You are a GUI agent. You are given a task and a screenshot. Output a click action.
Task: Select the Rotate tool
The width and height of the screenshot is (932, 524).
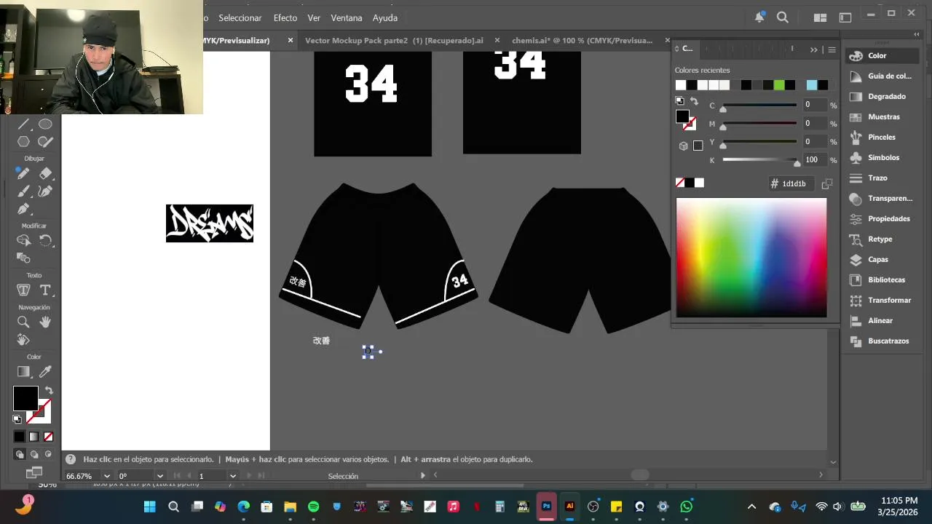45,240
